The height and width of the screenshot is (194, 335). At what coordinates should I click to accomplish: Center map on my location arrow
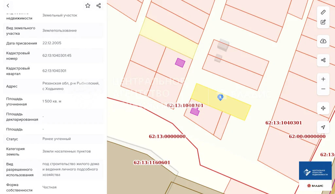coord(323,127)
